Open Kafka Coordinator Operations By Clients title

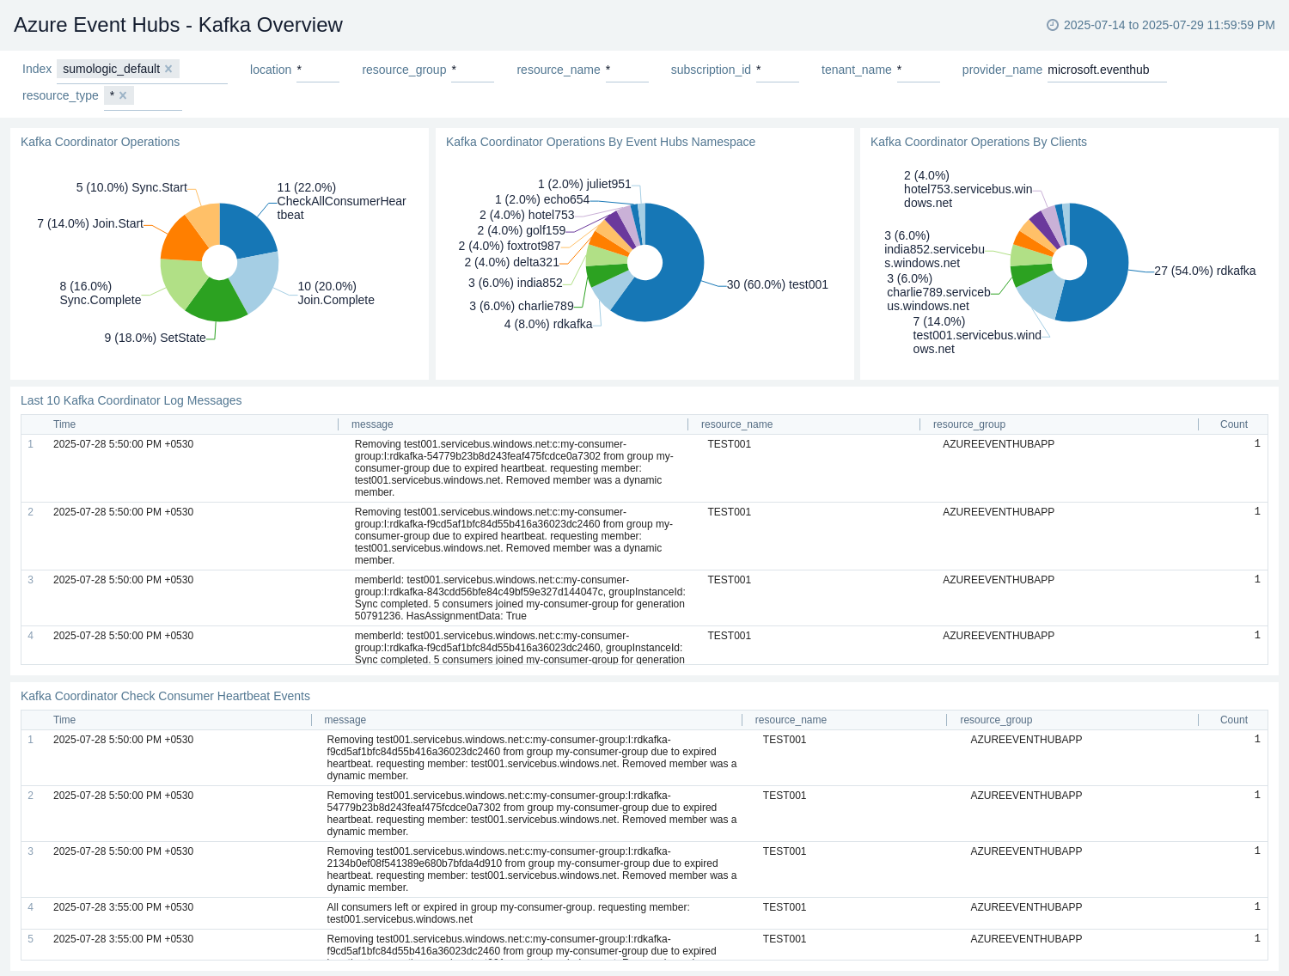tap(979, 142)
